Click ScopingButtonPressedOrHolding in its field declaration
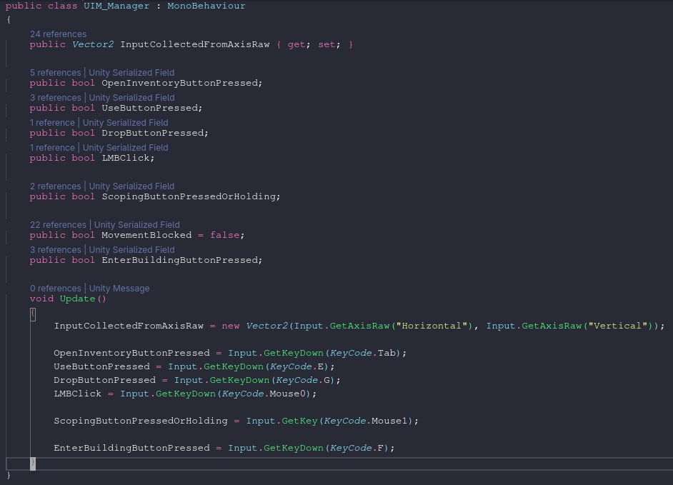This screenshot has width=673, height=485. pyautogui.click(x=189, y=196)
